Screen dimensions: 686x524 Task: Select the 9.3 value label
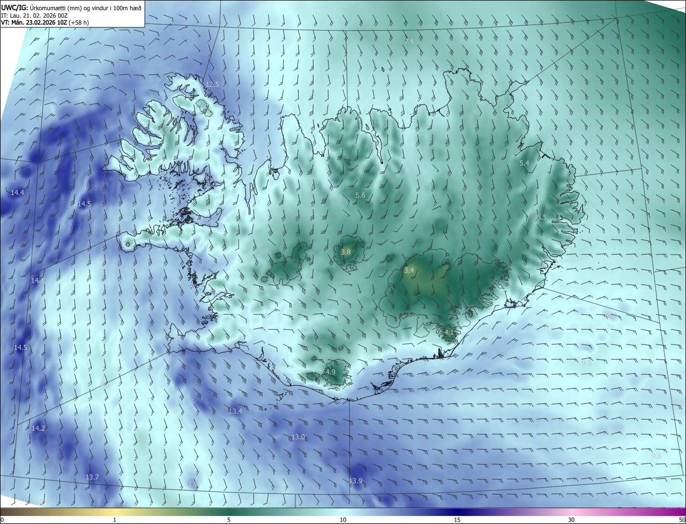[x=586, y=363]
